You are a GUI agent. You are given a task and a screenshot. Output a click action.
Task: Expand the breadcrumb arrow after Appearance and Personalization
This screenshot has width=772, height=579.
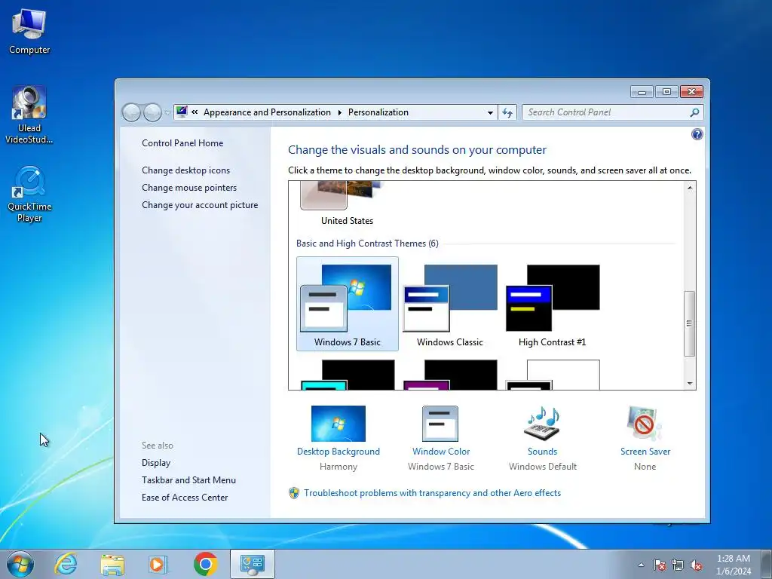click(x=340, y=113)
